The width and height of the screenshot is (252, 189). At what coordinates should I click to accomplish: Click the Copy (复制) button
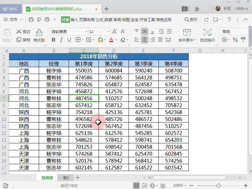click(23, 40)
